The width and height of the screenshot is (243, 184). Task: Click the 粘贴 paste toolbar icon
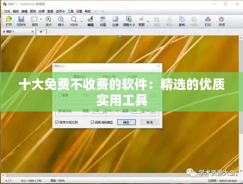tap(194, 21)
